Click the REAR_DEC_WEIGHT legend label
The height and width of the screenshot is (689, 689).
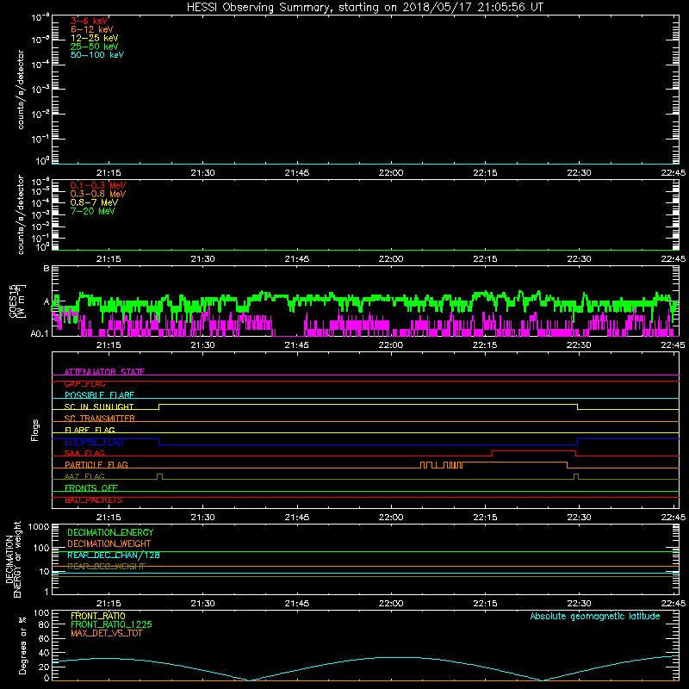click(x=106, y=567)
